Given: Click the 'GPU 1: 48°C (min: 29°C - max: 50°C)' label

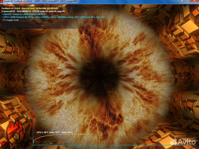Looking at the screenshot, I should click(55, 132).
